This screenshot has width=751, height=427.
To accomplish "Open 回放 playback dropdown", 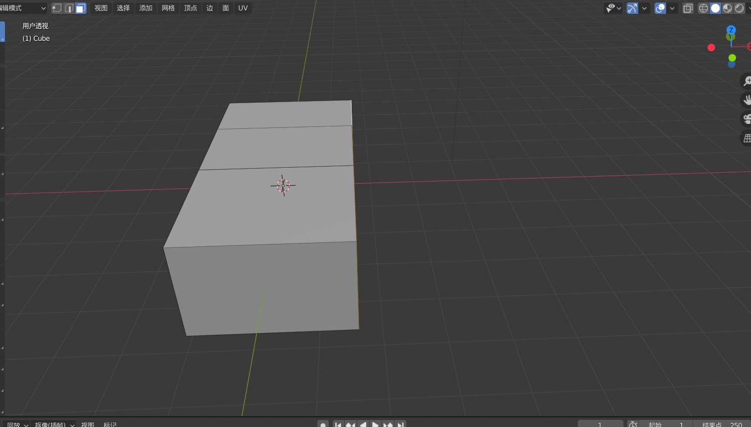I will [x=16, y=424].
